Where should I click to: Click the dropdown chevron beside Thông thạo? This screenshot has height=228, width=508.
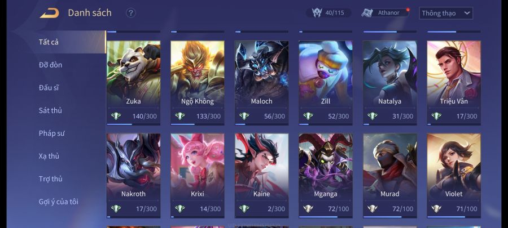click(467, 14)
